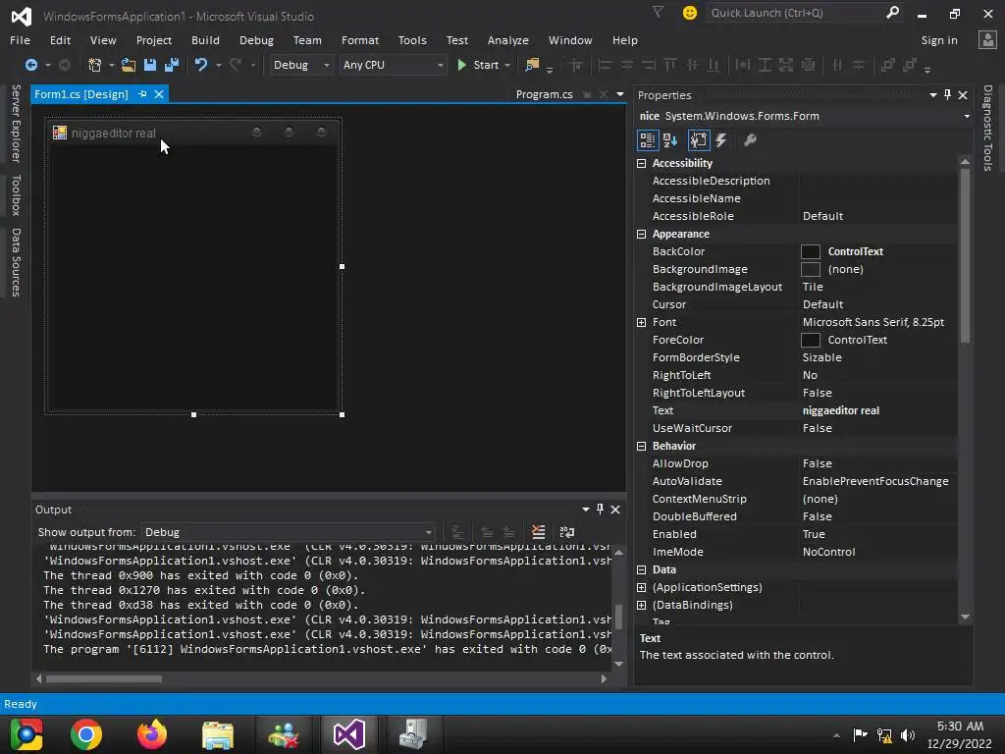Screen dimensions: 1005x754
Task: Open the document tab overflow dropdown arrow
Action: pyautogui.click(x=620, y=94)
